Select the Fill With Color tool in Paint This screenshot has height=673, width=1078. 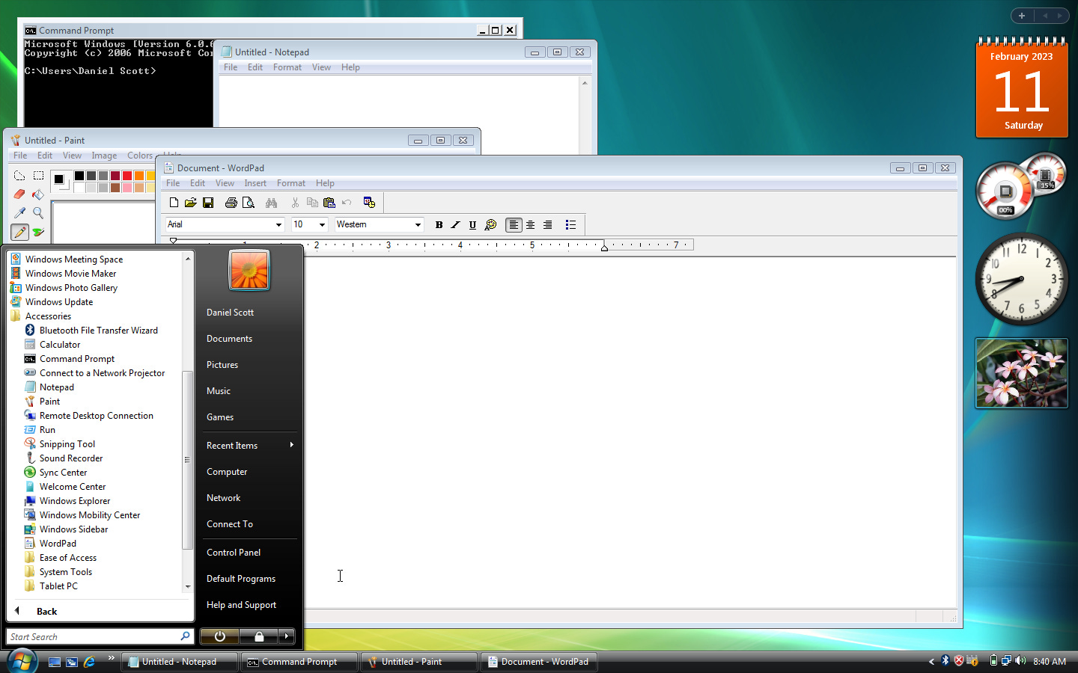coord(38,194)
